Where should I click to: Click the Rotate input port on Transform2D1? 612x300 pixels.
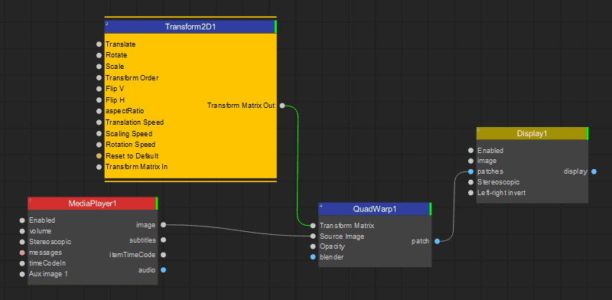pyautogui.click(x=99, y=55)
